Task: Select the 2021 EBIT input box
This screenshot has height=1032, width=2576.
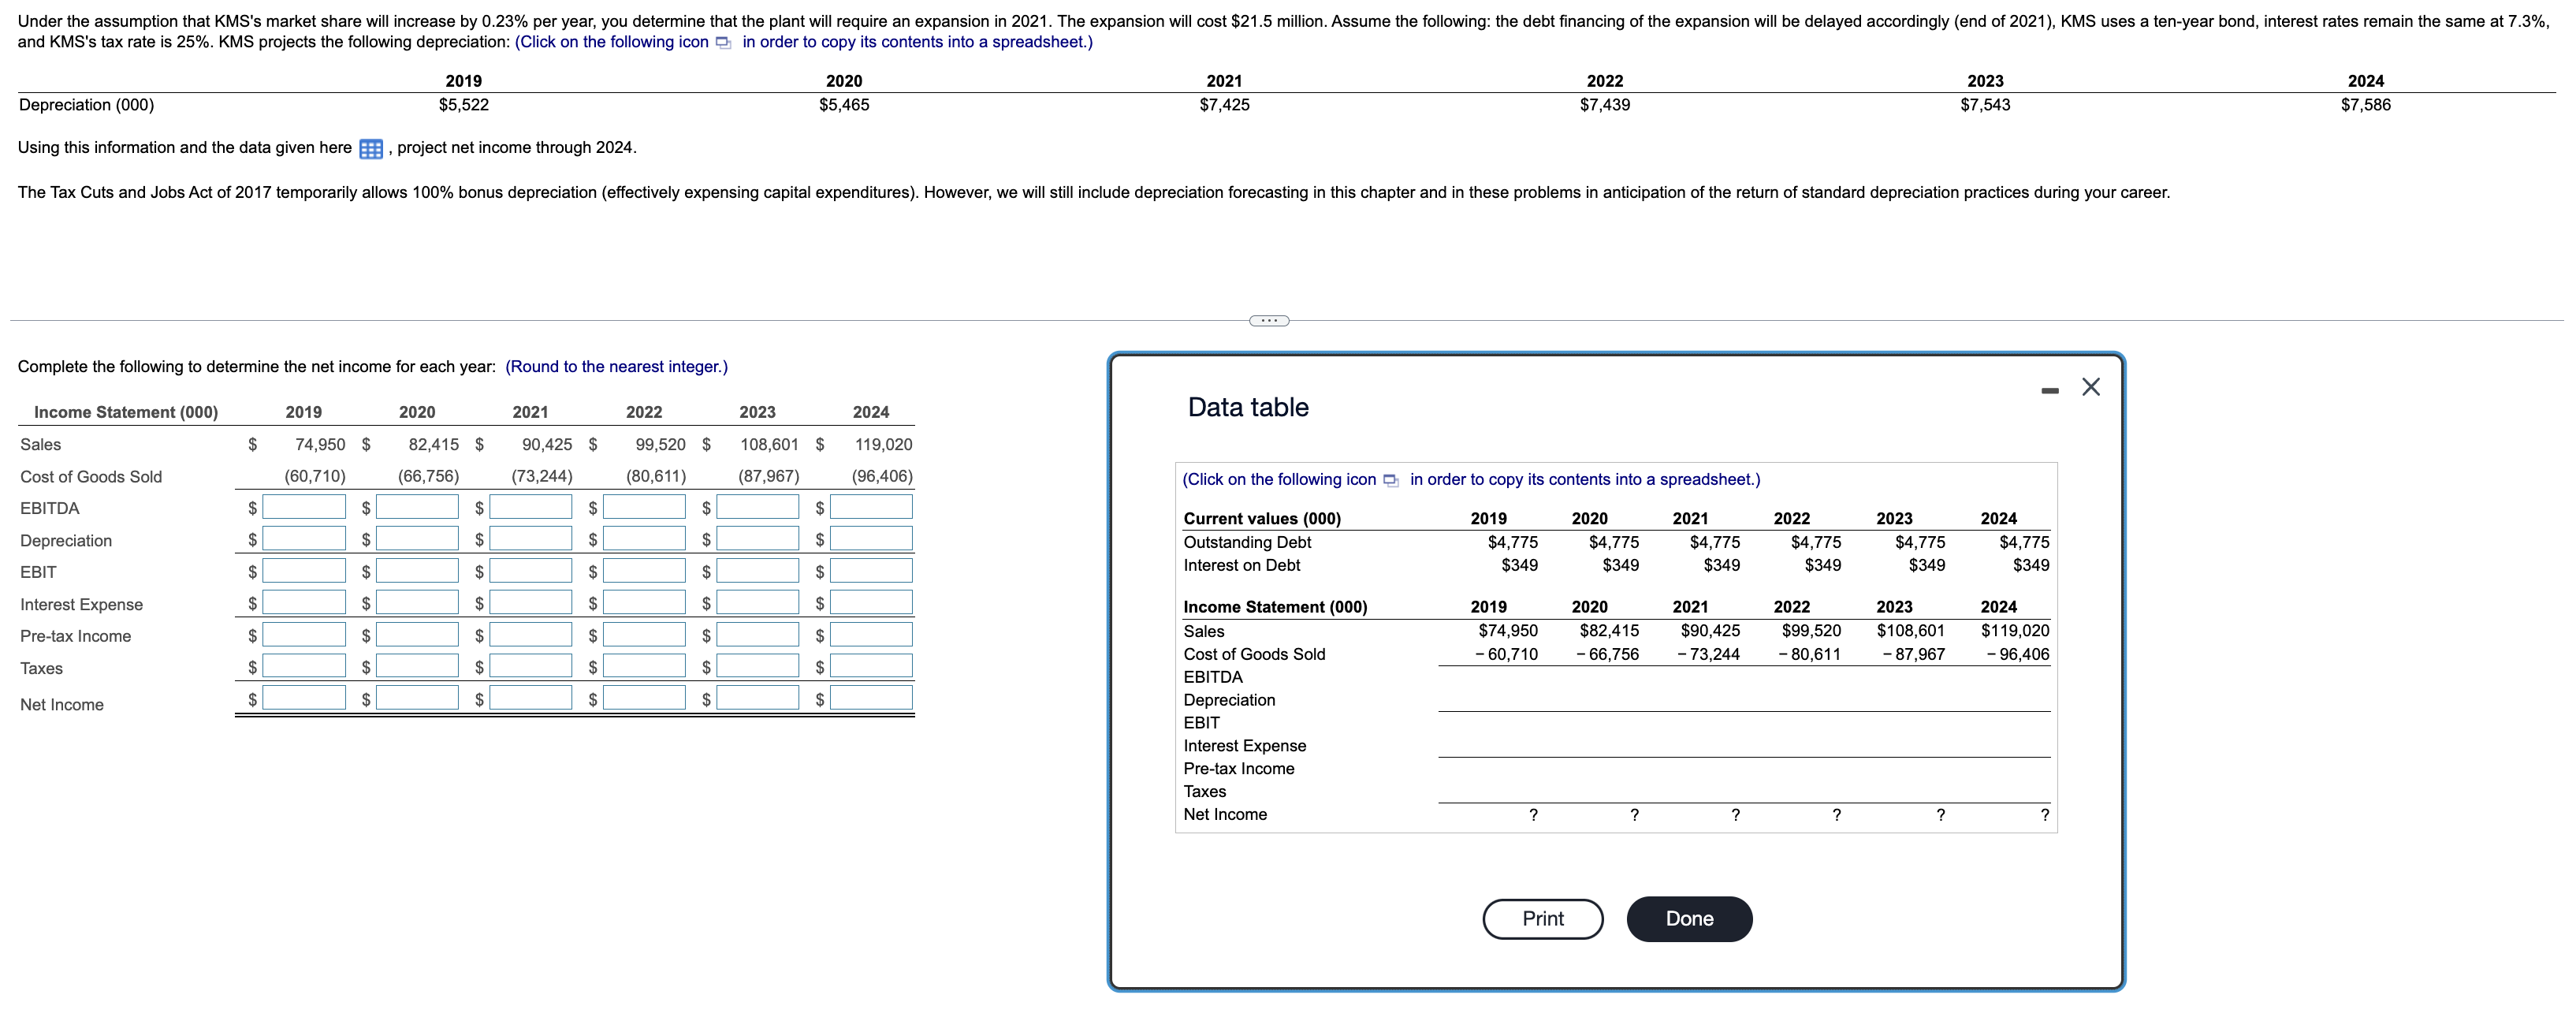Action: pyautogui.click(x=531, y=572)
